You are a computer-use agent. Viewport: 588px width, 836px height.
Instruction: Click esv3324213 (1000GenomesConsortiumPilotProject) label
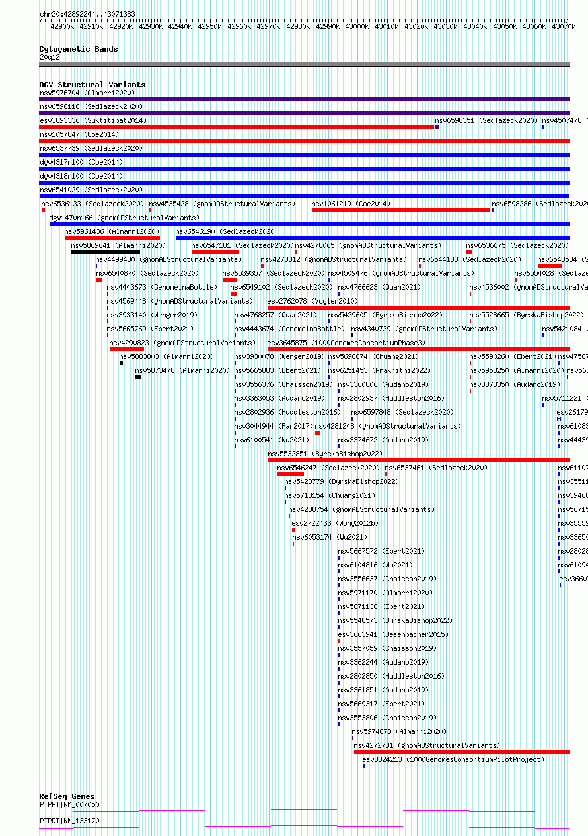pos(453,759)
